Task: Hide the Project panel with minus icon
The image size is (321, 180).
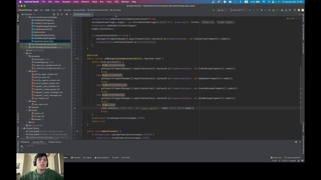Action: click(x=70, y=14)
